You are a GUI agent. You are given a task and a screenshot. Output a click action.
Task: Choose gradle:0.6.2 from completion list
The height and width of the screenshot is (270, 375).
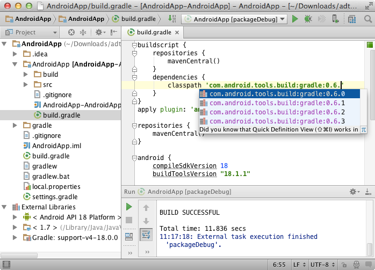click(276, 112)
